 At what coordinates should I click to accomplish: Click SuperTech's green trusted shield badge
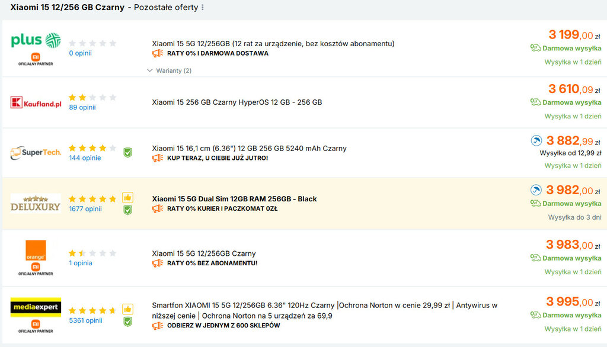127,153
